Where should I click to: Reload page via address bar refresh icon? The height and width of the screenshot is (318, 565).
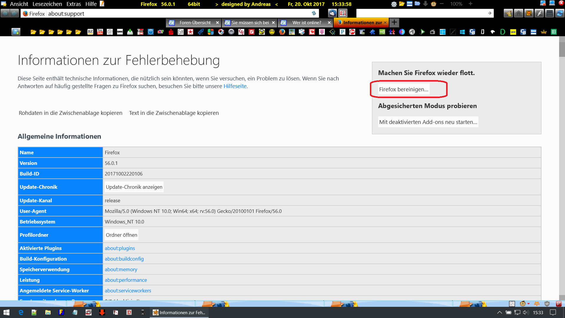[x=314, y=13]
